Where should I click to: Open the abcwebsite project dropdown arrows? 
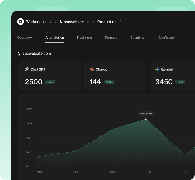[x=88, y=22]
